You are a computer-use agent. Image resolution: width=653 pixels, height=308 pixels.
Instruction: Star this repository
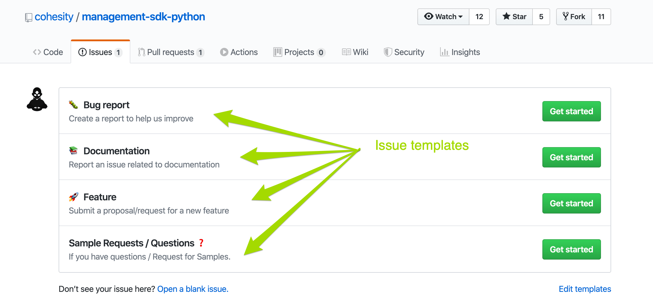pos(514,17)
